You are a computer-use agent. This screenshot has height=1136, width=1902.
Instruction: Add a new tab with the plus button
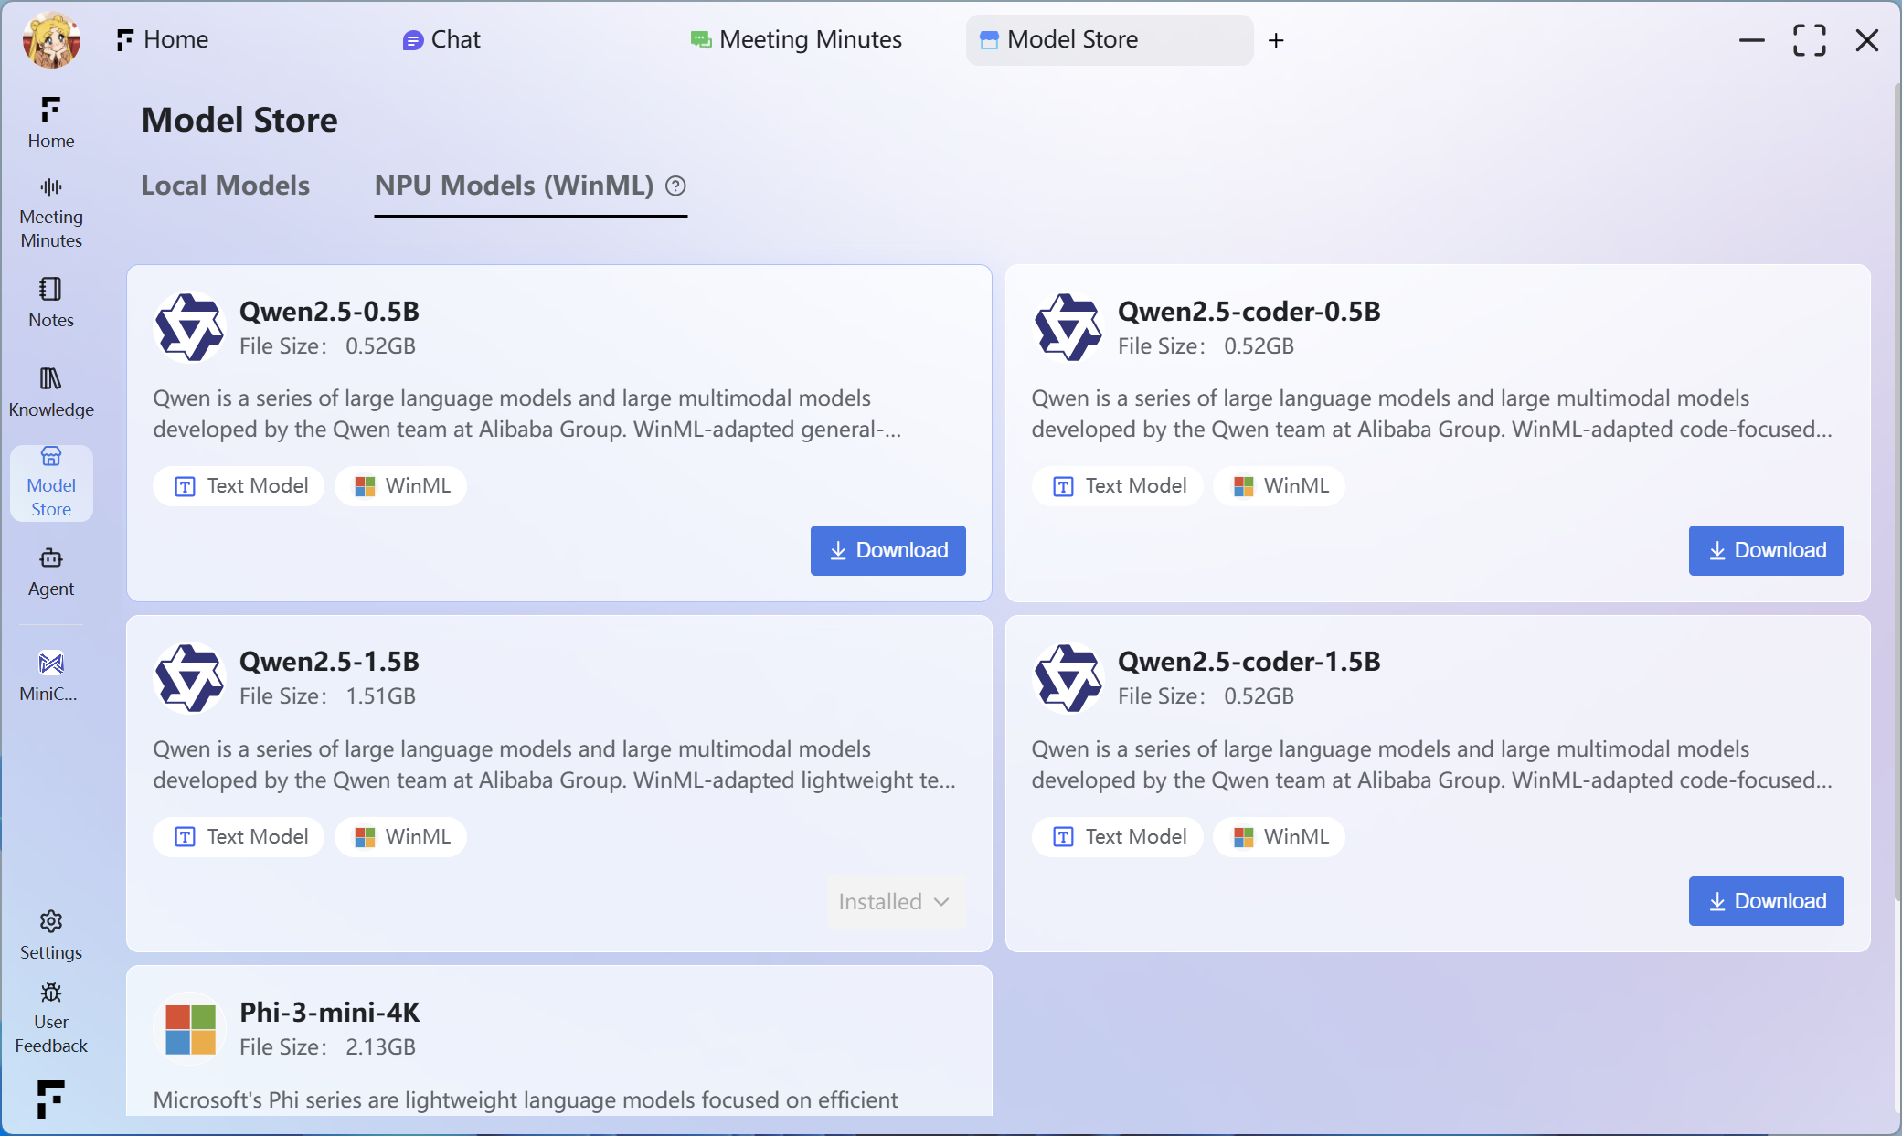coord(1276,40)
